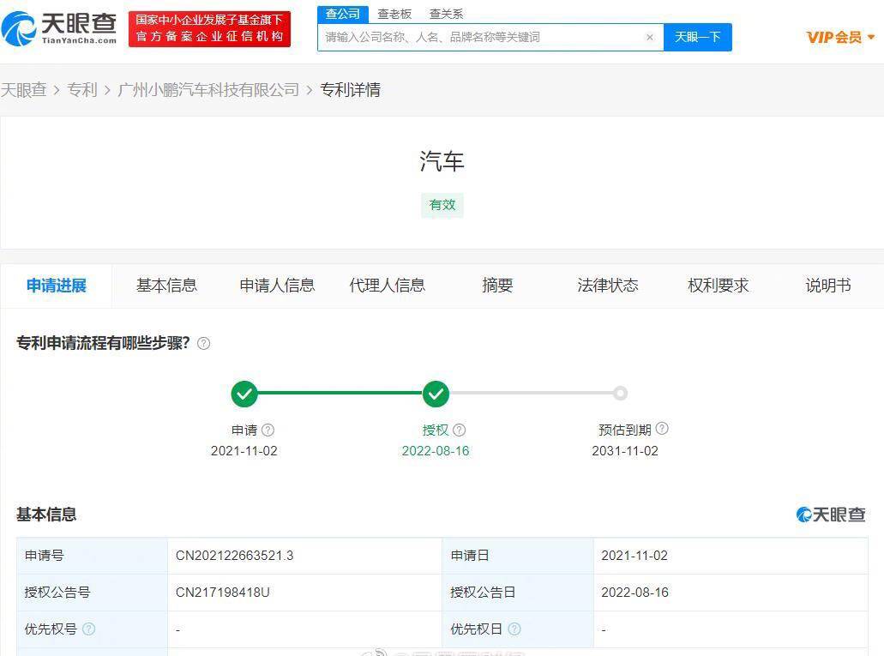This screenshot has height=656, width=884.
Task: Click the 基本信息 section heading
Action: (46, 515)
